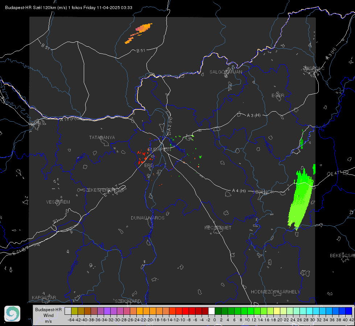Screen dimensions: 355x326
Task: Click the legend value 42
Action: pyautogui.click(x=351, y=320)
